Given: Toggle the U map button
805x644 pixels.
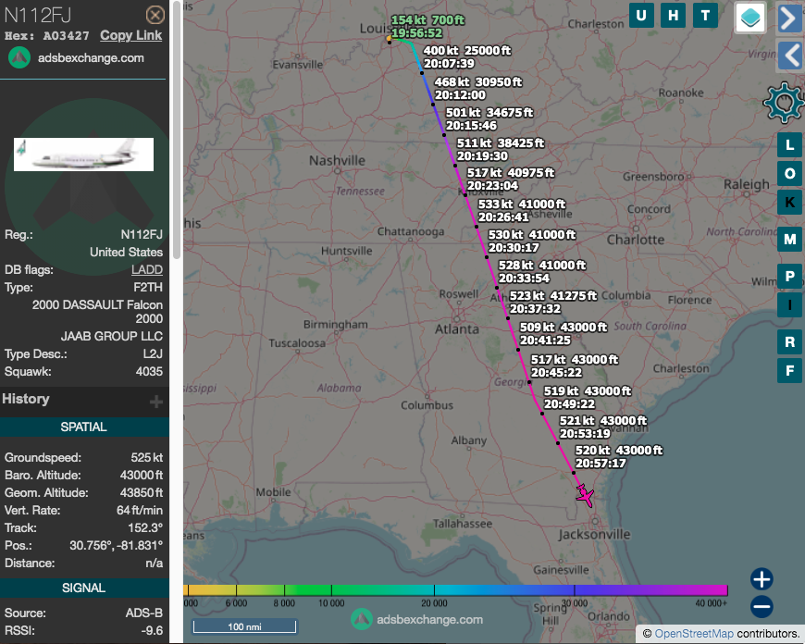Looking at the screenshot, I should [641, 16].
